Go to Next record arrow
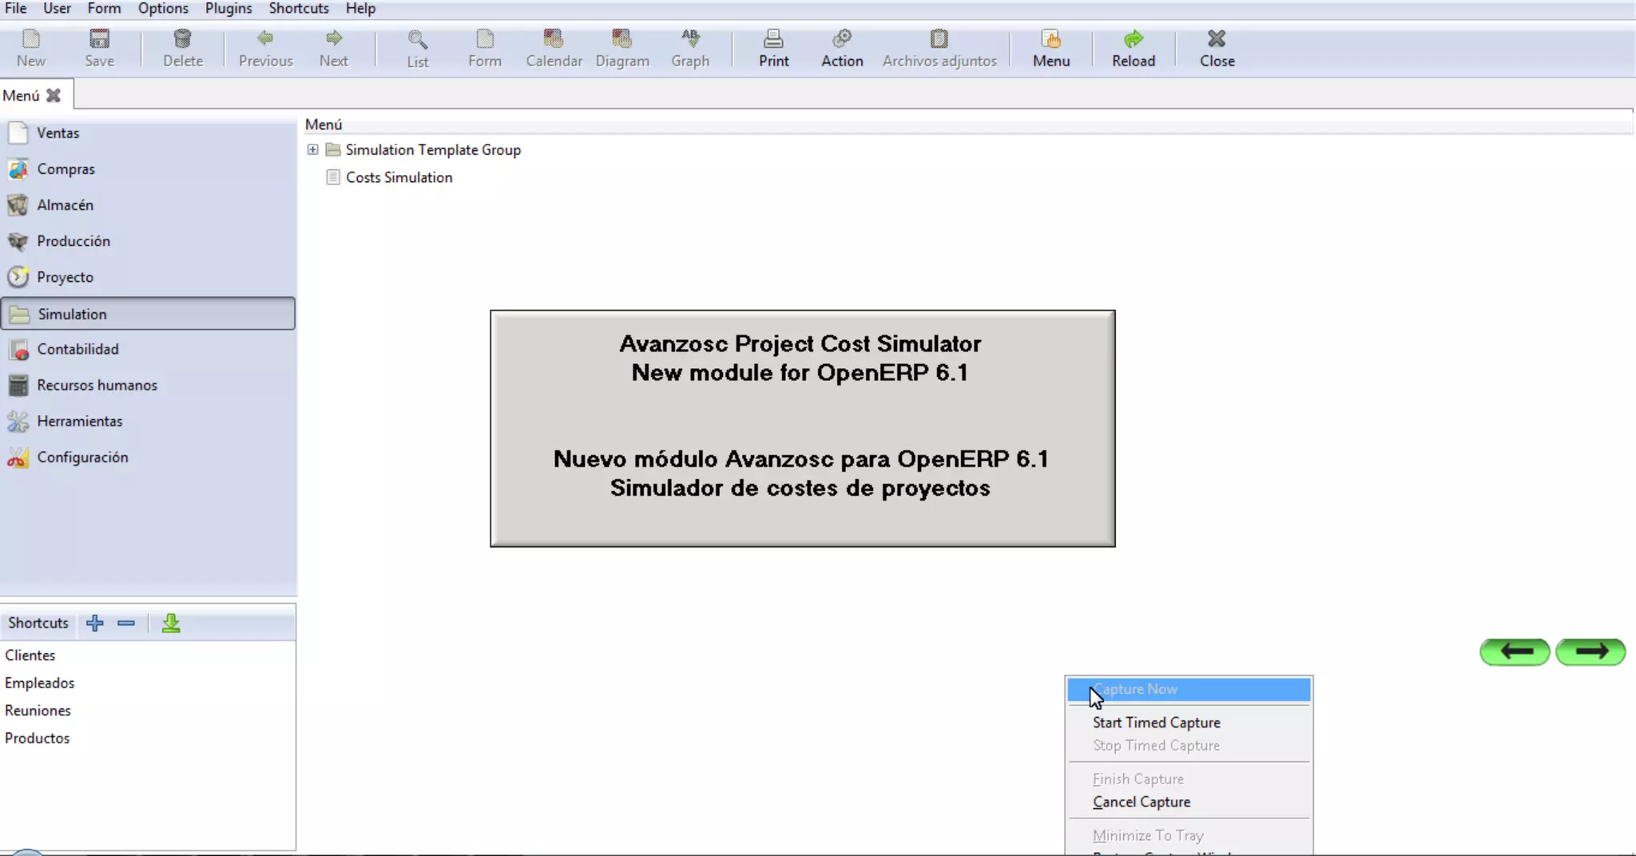Screen dimensions: 1636x856 (334, 48)
